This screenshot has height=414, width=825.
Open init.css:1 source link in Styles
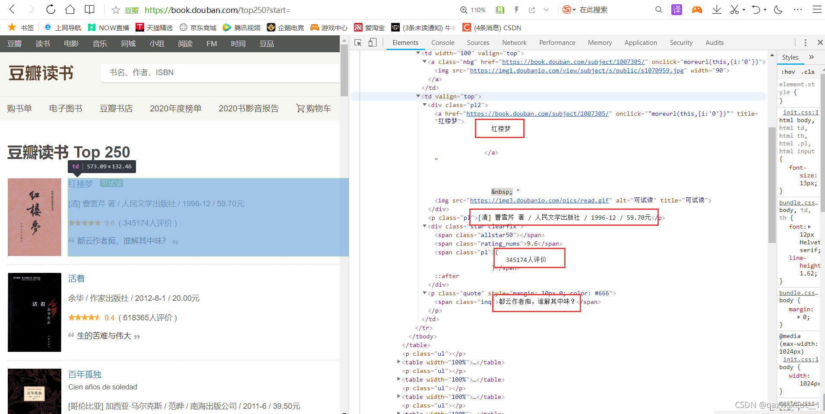801,112
